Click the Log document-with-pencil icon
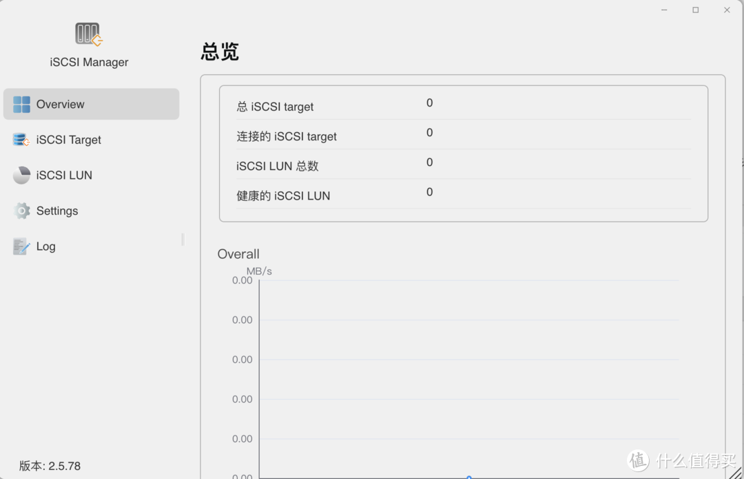 (x=20, y=246)
